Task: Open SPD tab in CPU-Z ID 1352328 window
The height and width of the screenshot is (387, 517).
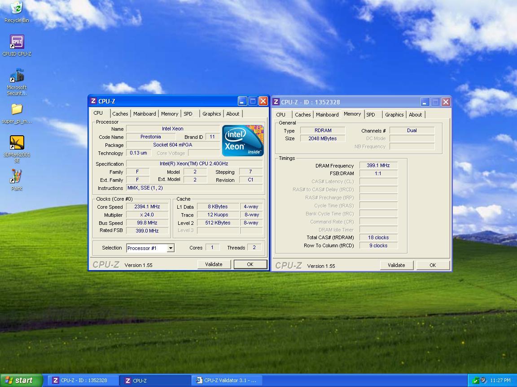Action: tap(371, 115)
